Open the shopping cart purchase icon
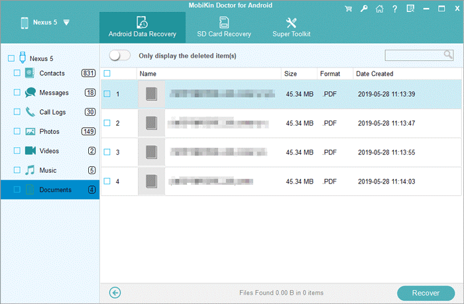 (348, 9)
